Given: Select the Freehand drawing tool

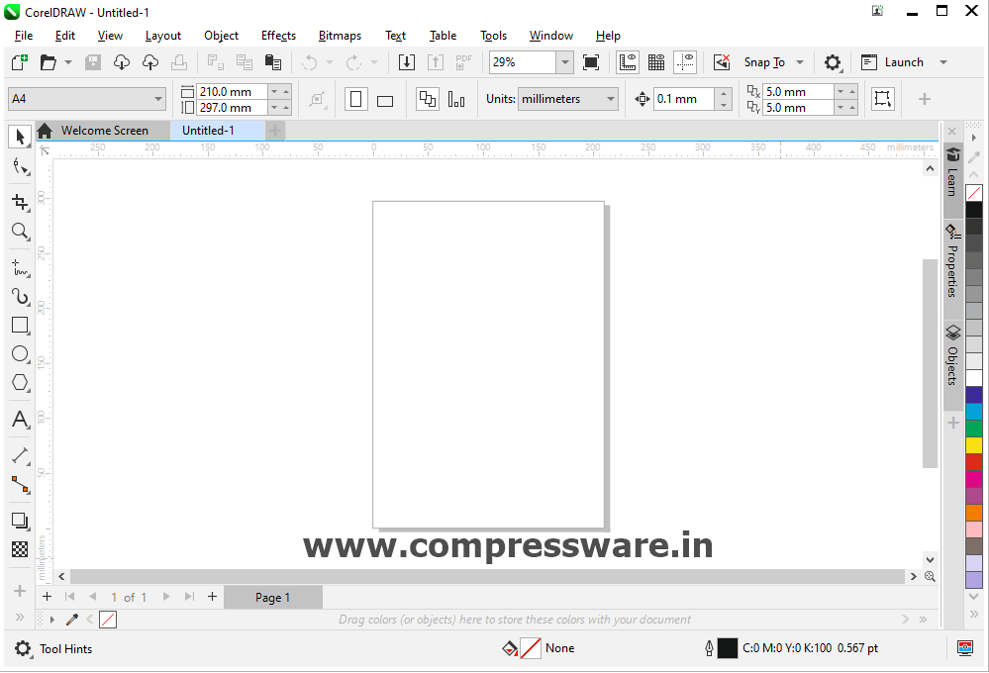Looking at the screenshot, I should [20, 267].
